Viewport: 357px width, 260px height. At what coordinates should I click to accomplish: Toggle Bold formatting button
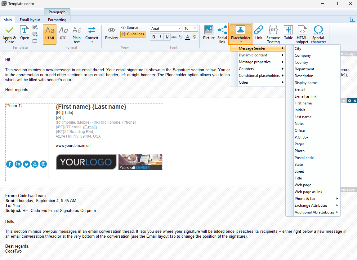point(154,37)
